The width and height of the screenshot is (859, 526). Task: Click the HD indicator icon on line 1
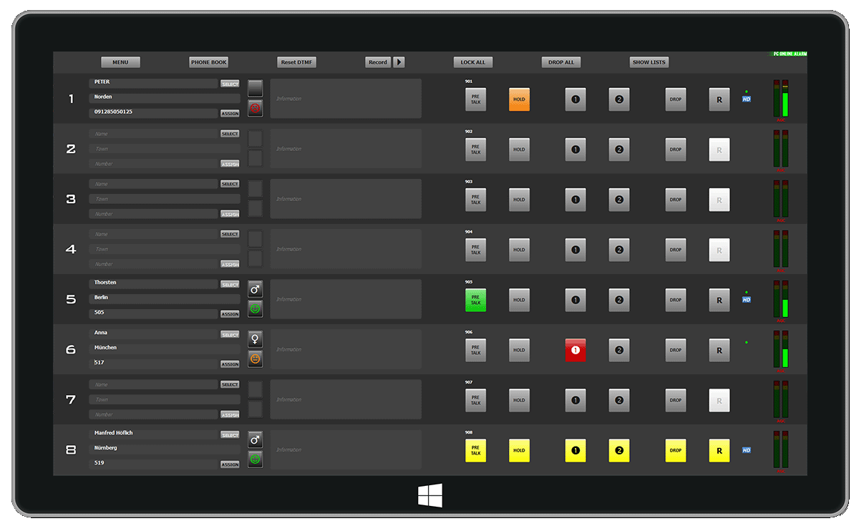[x=747, y=99]
